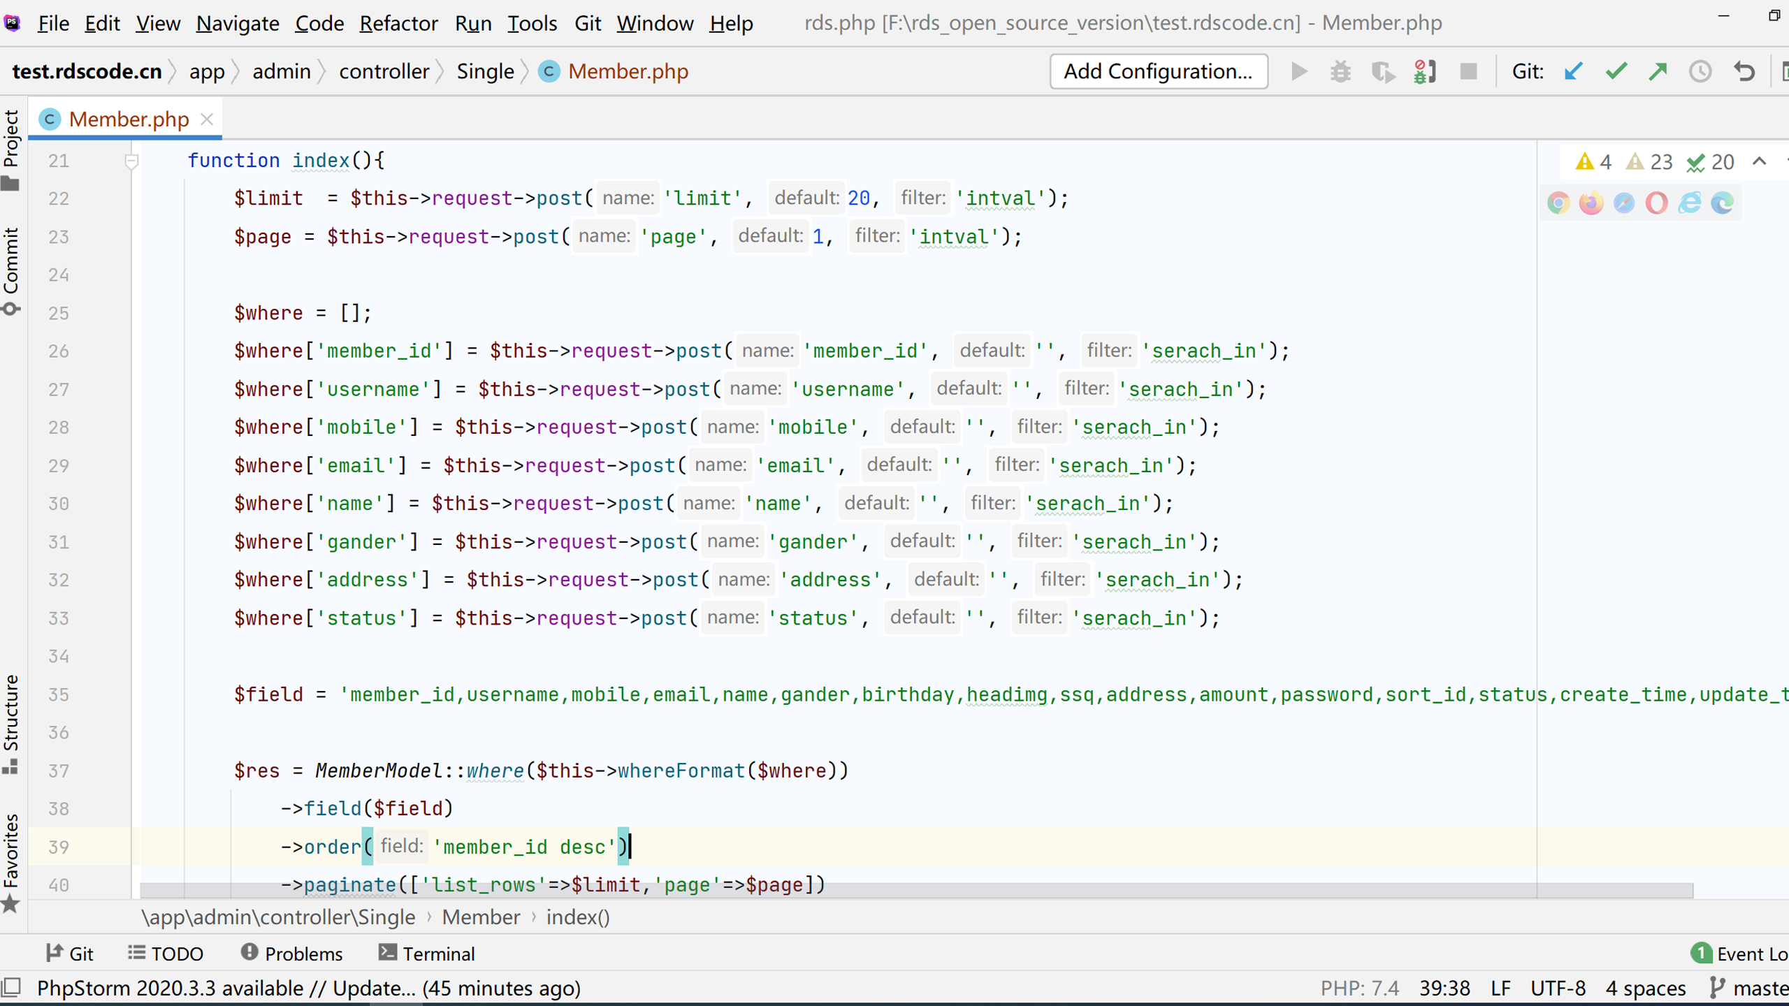
Task: Open the Terminal tool window tab
Action: point(426,954)
